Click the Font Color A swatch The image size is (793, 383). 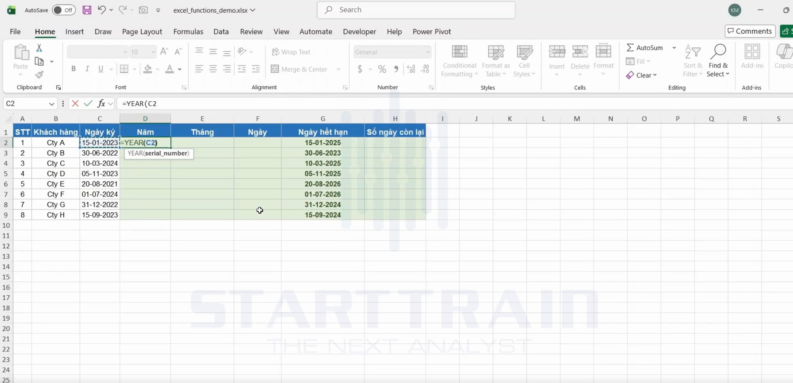(169, 69)
